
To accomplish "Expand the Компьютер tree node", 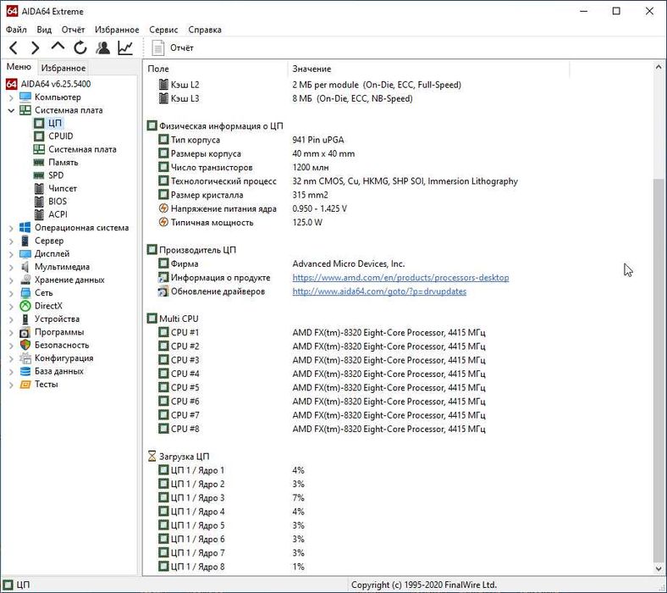I will [x=11, y=97].
